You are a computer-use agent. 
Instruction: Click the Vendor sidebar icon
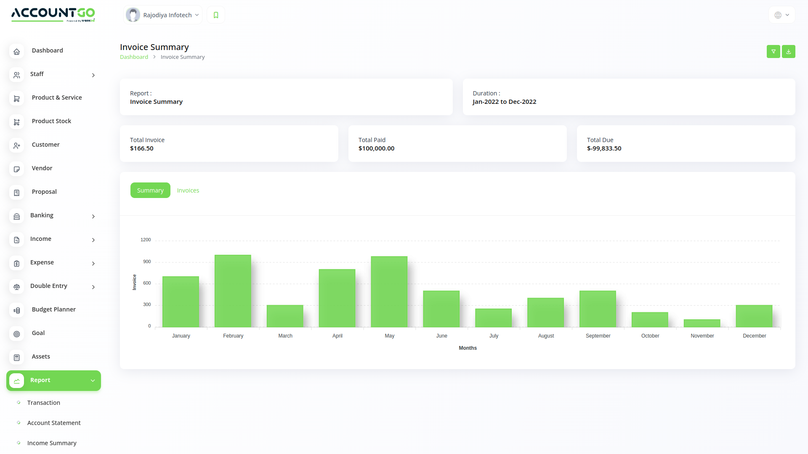pyautogui.click(x=17, y=169)
